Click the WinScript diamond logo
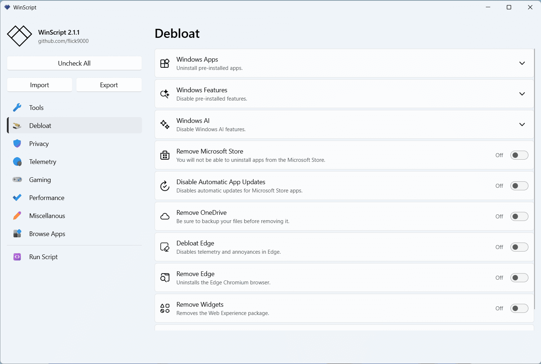 [x=19, y=36]
